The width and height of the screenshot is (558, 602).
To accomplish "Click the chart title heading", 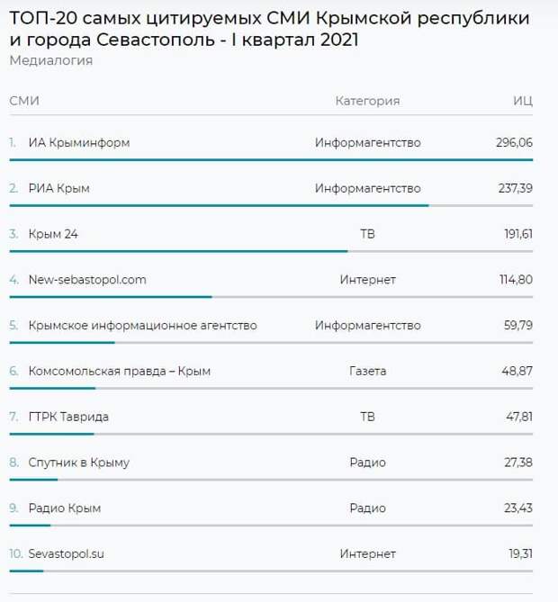I will 269,29.
